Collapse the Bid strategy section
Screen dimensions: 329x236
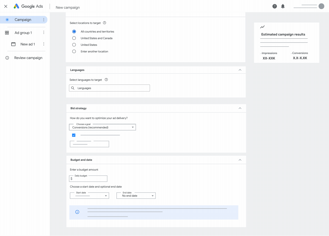pos(240,108)
